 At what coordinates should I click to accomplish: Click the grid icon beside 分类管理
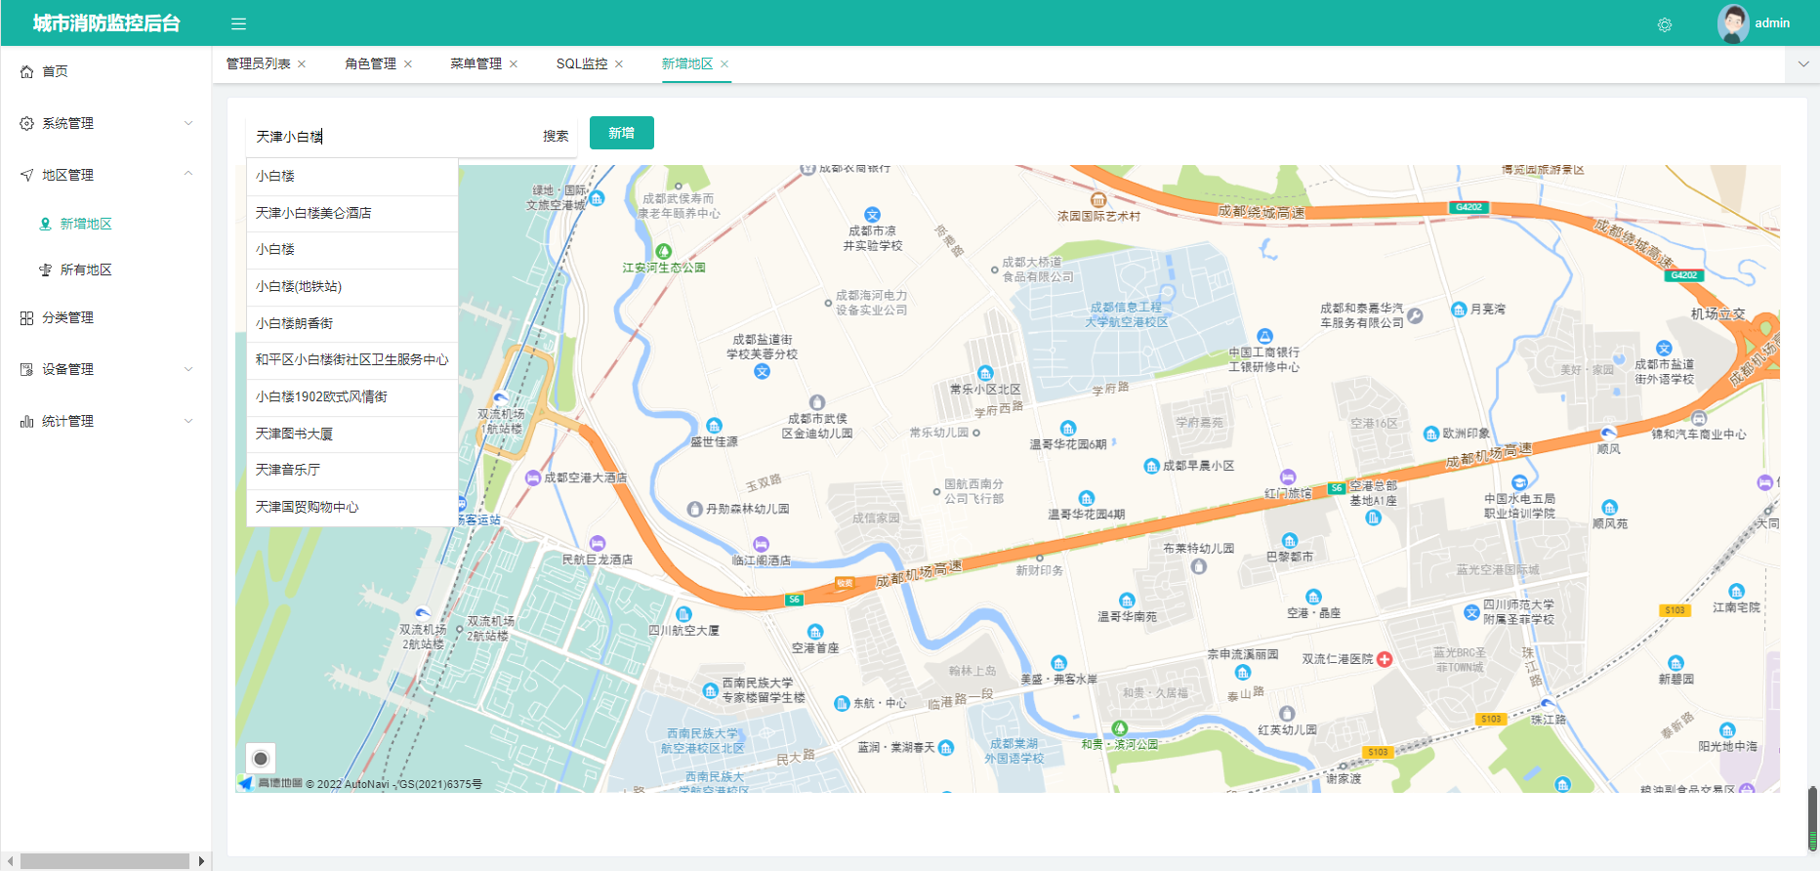tap(27, 317)
